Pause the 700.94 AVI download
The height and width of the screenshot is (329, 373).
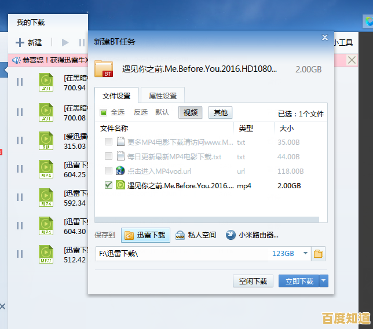(x=20, y=82)
